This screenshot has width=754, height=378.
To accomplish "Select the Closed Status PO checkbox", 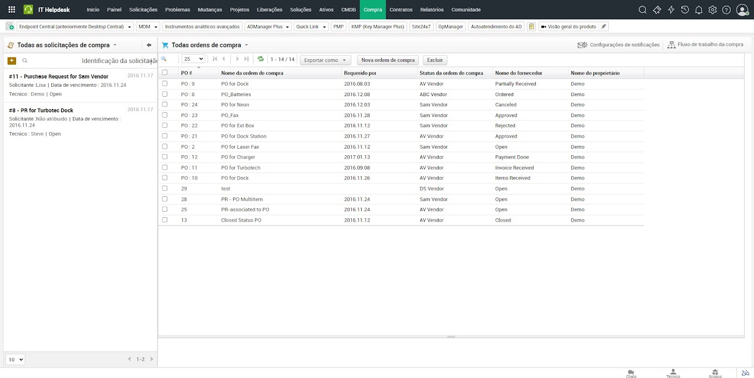I will coord(165,220).
